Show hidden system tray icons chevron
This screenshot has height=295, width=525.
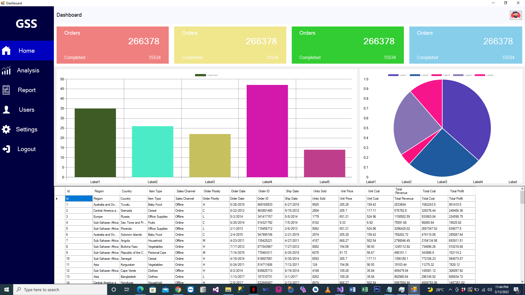tap(450, 290)
